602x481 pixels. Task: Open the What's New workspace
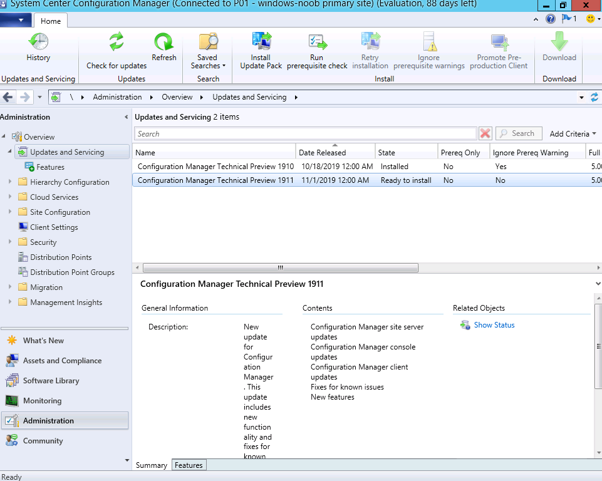pos(43,341)
